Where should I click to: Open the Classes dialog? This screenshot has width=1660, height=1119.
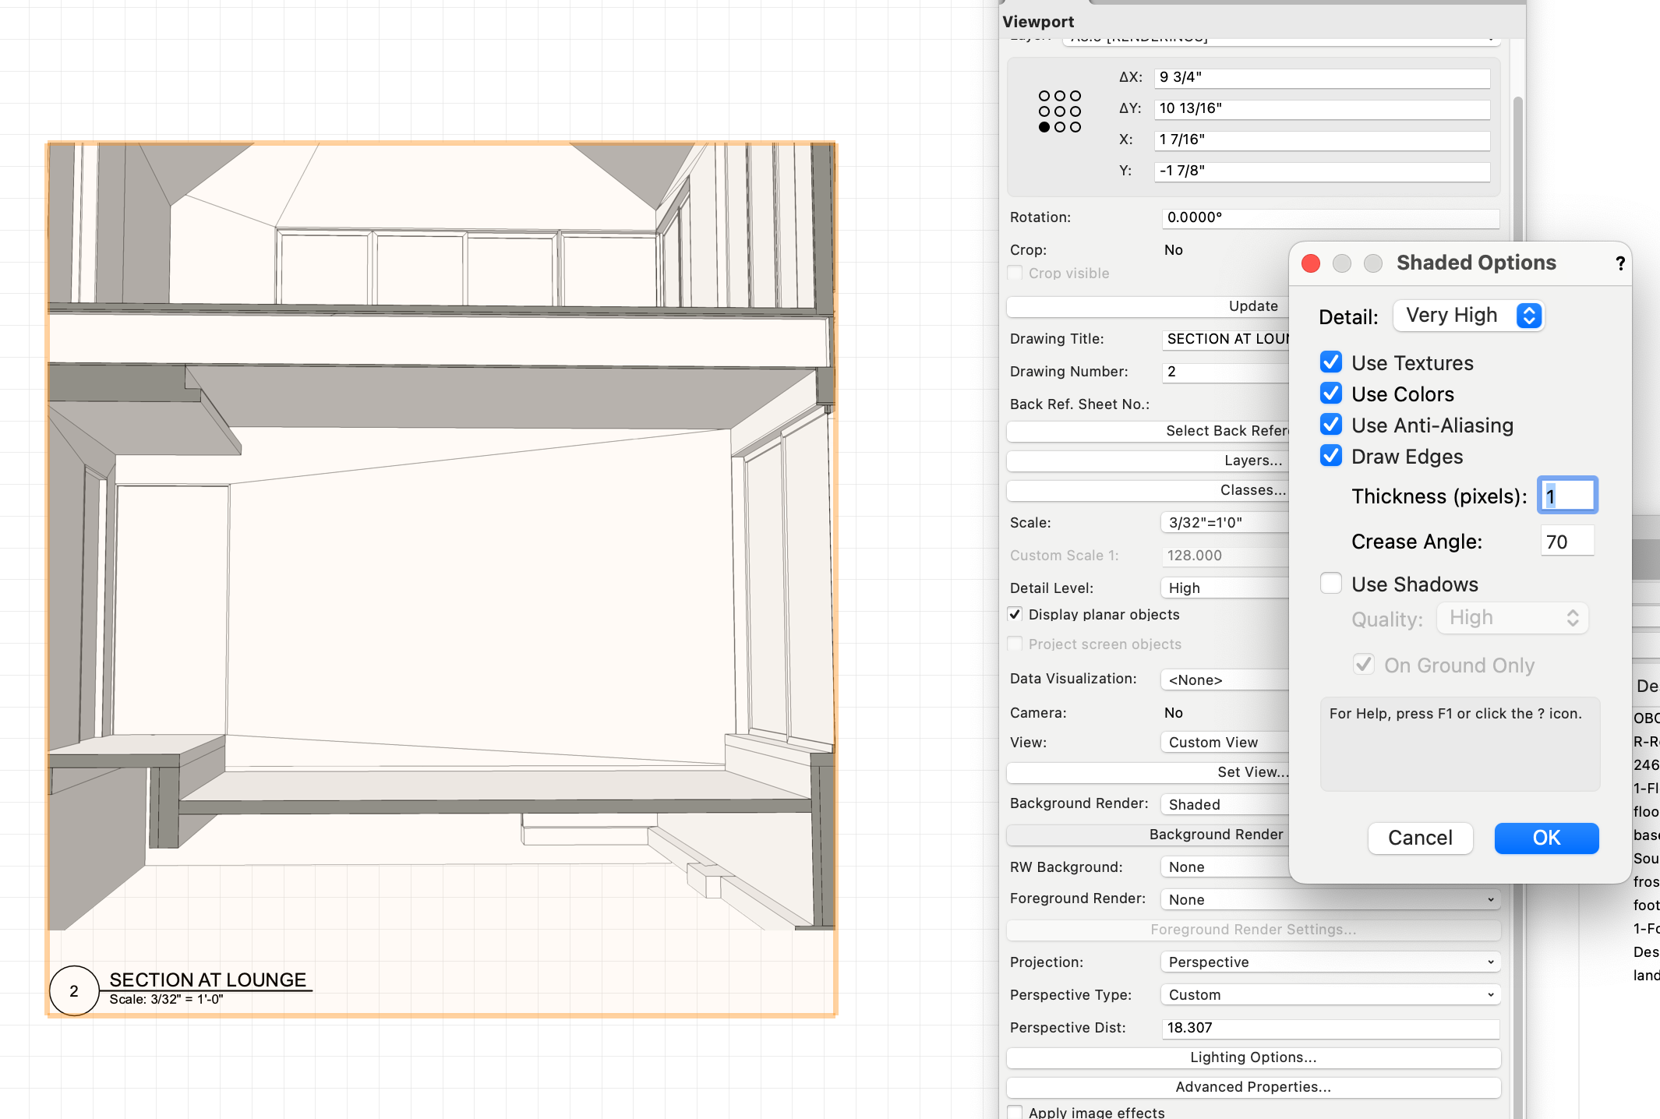point(1252,489)
